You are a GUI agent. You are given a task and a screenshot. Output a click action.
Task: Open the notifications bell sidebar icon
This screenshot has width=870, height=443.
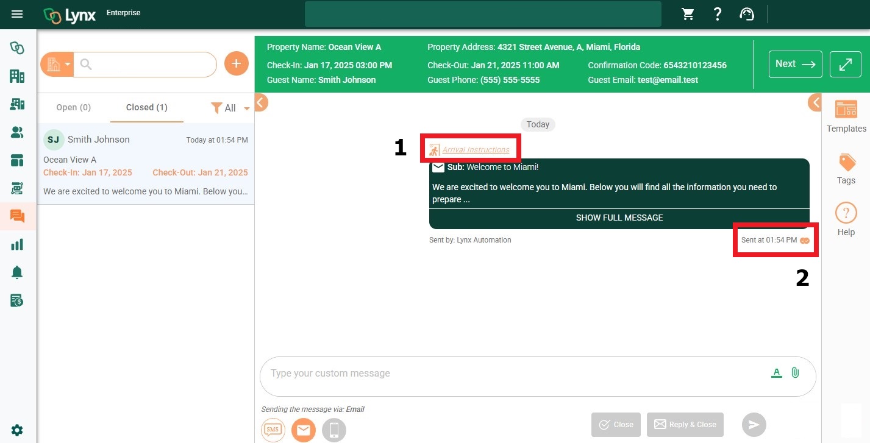click(x=17, y=272)
